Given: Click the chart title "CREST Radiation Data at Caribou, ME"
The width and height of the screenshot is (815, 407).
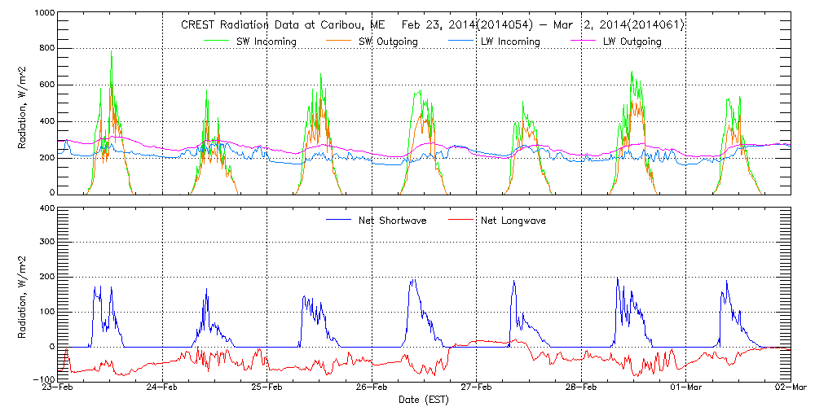Looking at the screenshot, I should [x=276, y=25].
